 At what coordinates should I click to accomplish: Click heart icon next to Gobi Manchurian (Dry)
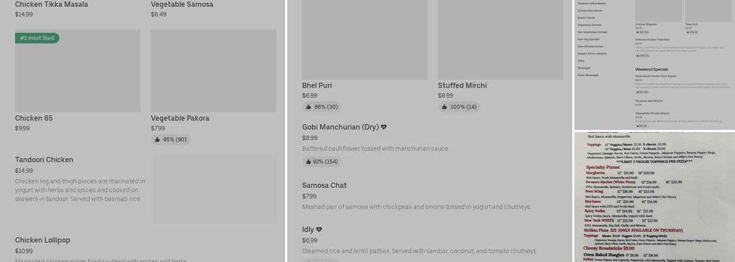point(384,127)
